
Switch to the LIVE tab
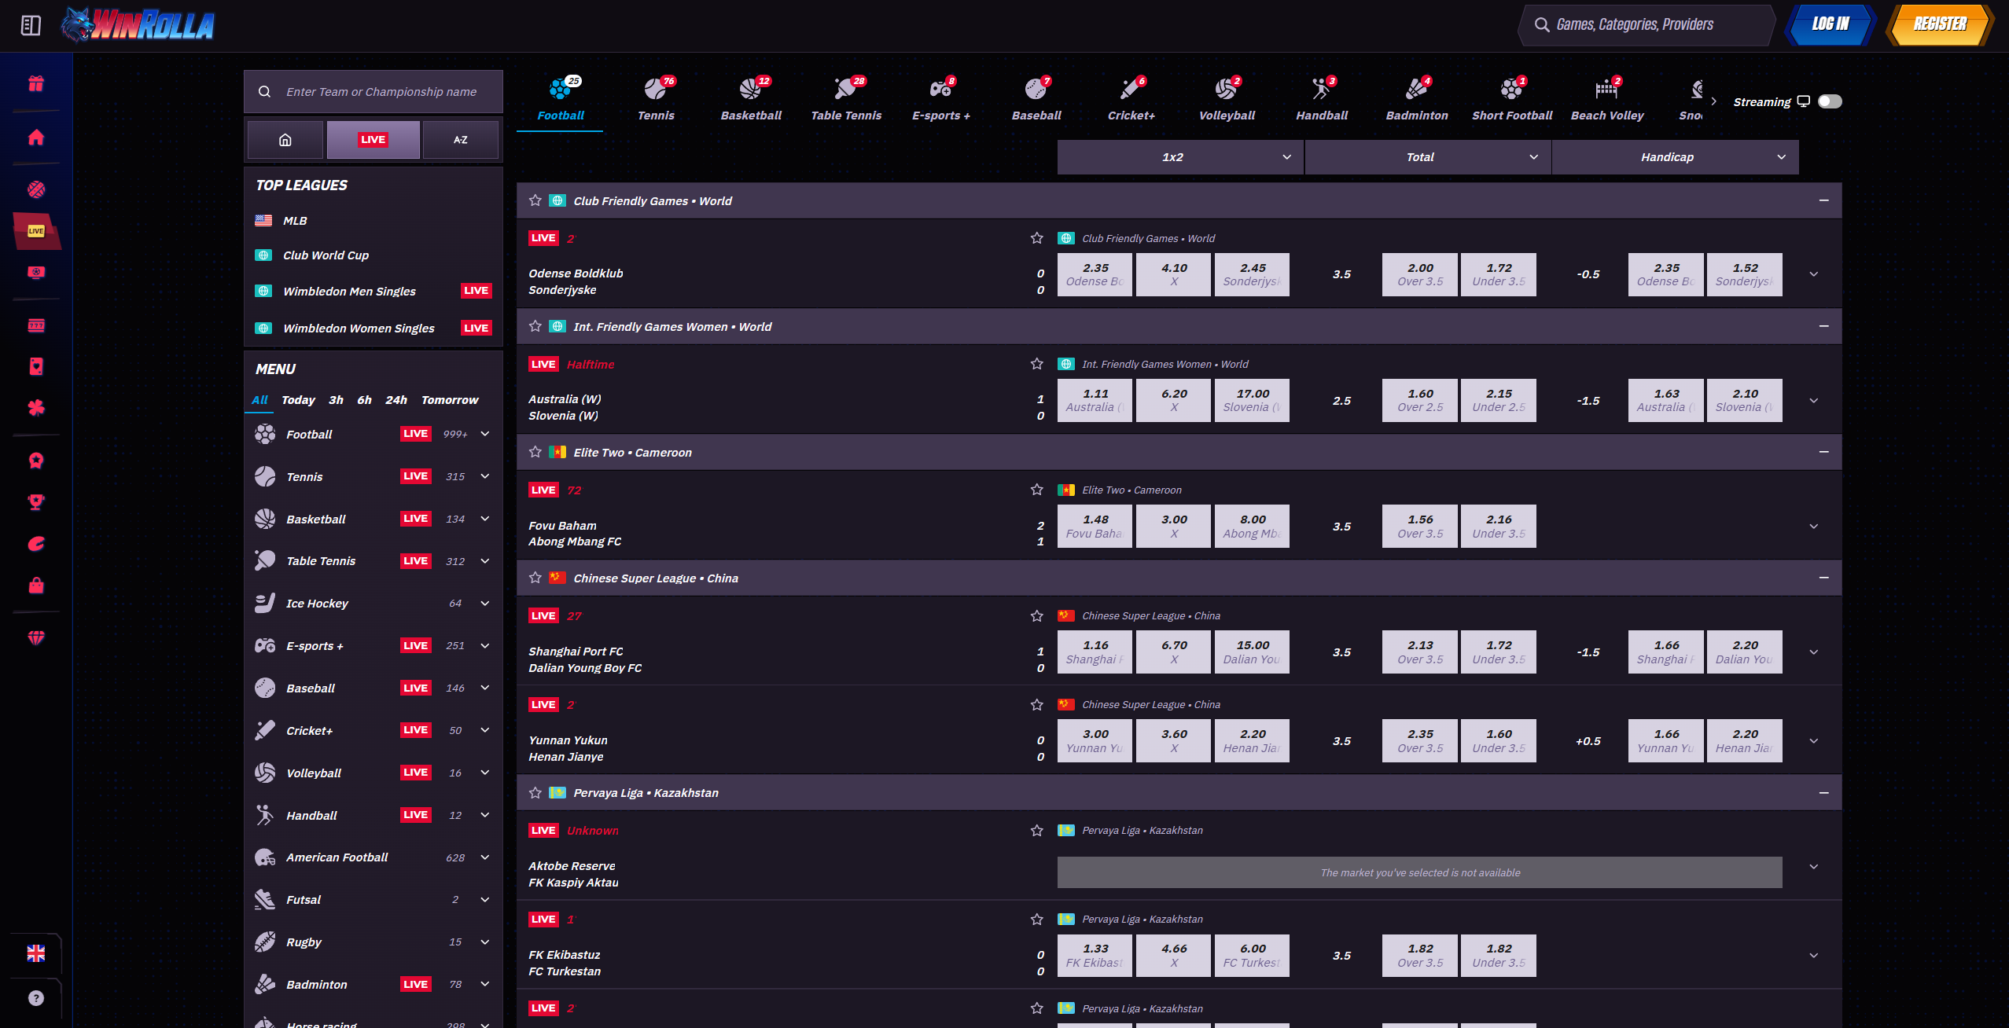(x=373, y=140)
